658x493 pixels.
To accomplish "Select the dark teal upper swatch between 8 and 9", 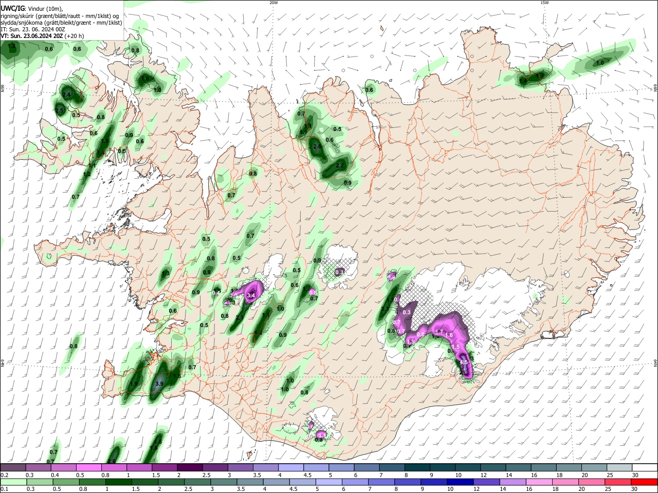I will [417, 467].
